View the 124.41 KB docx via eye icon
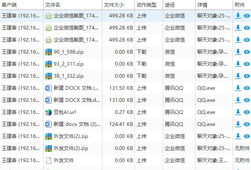The width and height of the screenshot is (251, 170). click(x=247, y=124)
